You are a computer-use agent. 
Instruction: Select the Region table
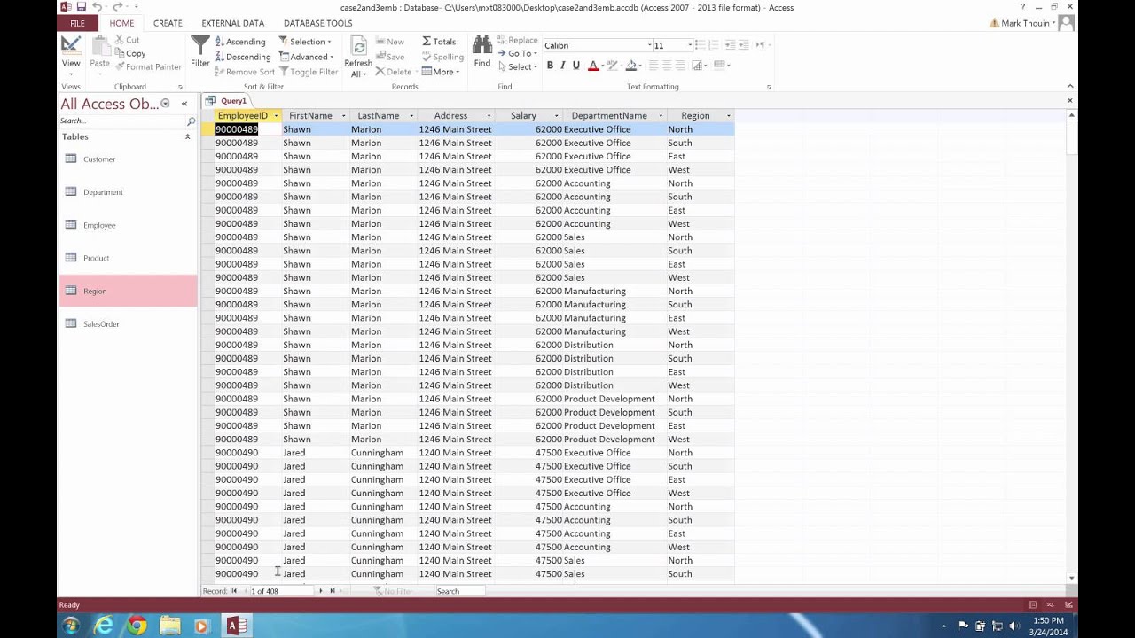coord(128,291)
